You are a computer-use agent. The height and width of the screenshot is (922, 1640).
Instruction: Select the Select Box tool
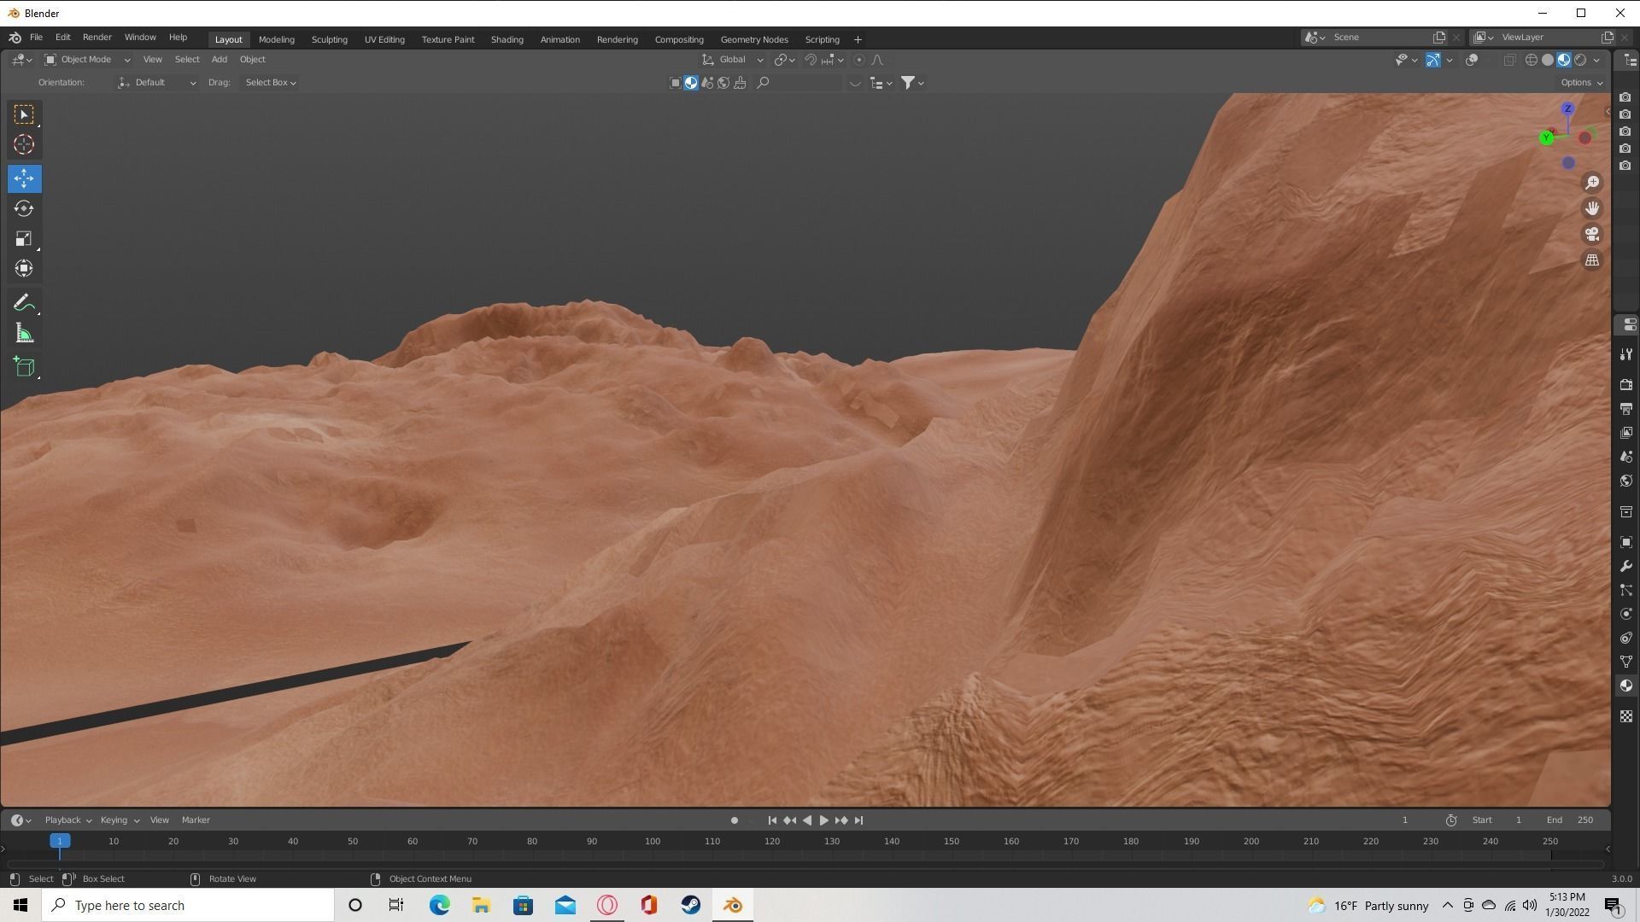[24, 114]
